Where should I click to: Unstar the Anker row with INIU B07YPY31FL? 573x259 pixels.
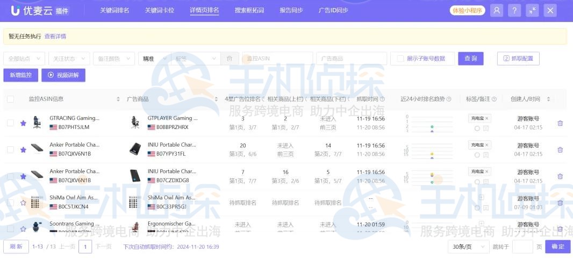click(24, 150)
